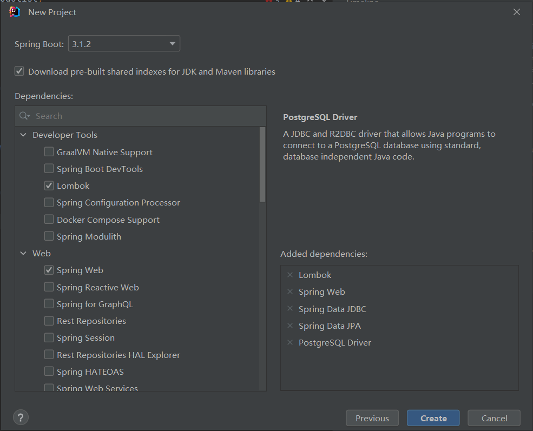Viewport: 533px width, 431px height.
Task: Remove PostgreSQL Driver from added dependencies
Action: coord(290,342)
